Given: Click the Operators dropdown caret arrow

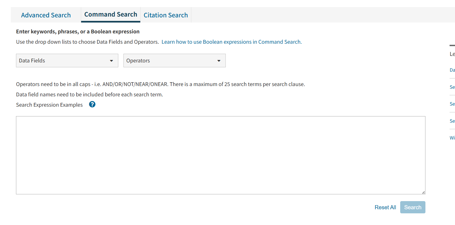Looking at the screenshot, I should click(x=219, y=61).
